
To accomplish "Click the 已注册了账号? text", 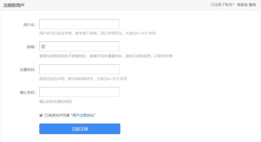I will coord(222,5).
